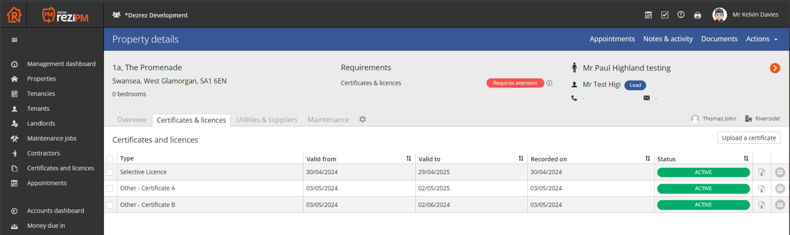Click the printer icon in top bar
Image resolution: width=790 pixels, height=235 pixels.
click(x=697, y=15)
